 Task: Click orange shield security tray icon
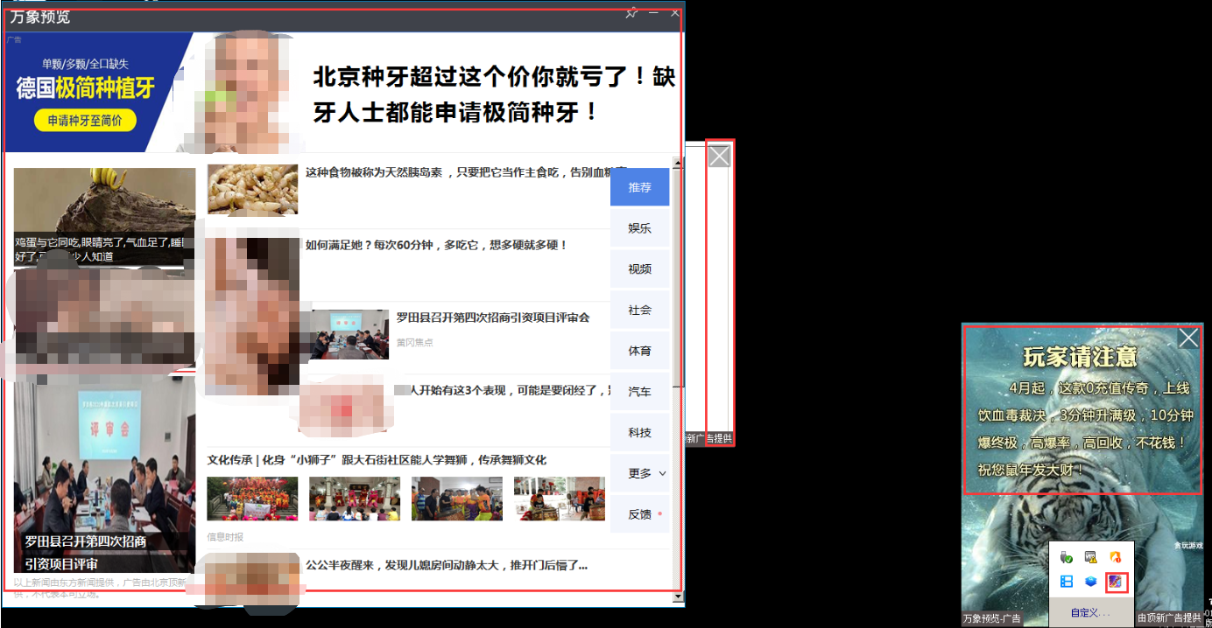(1115, 557)
